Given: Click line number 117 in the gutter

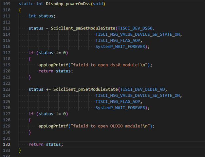Looking at the screenshot, I should [x=7, y=53].
